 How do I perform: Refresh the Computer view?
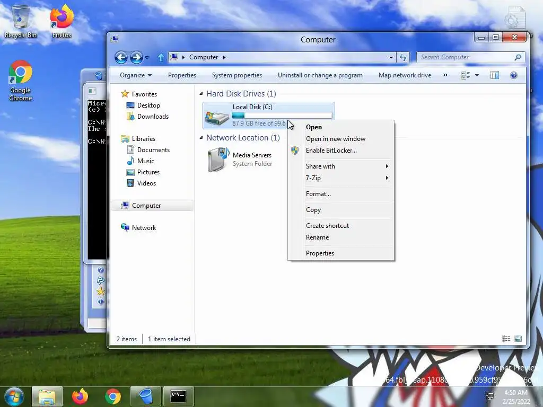pyautogui.click(x=403, y=57)
